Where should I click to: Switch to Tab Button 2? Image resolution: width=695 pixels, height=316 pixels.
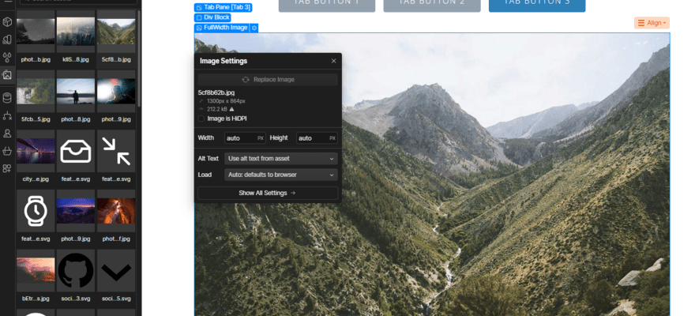tap(432, 4)
